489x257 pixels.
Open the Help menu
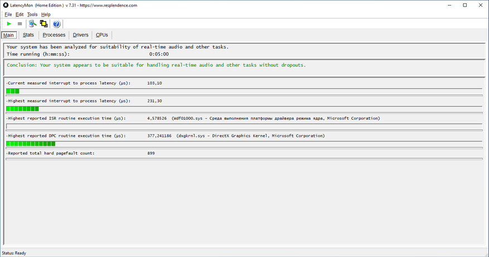click(x=46, y=14)
